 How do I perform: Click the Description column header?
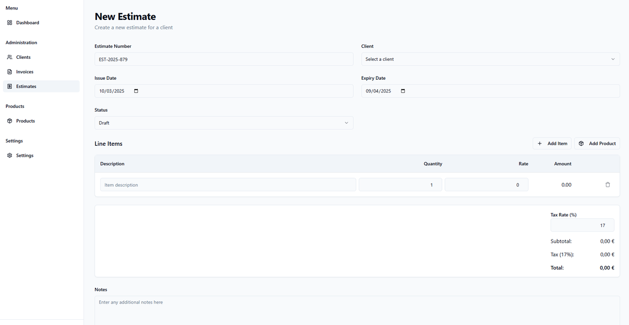pos(112,164)
